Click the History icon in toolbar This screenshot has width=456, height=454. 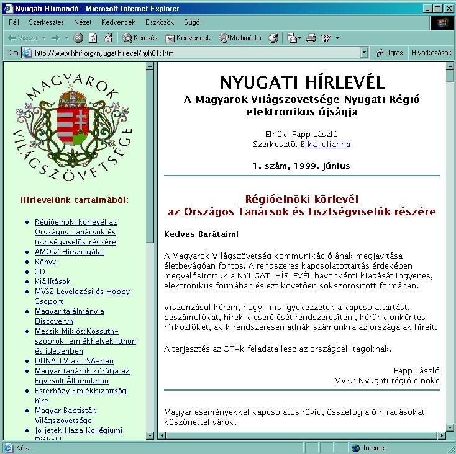(x=273, y=38)
